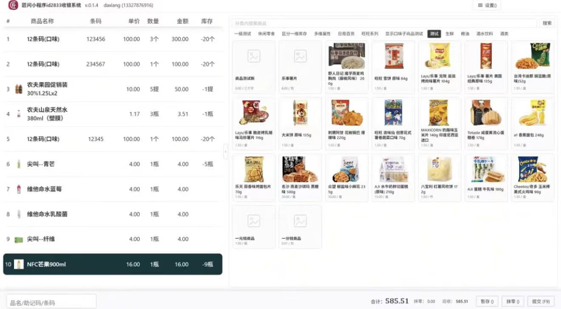Click the 农夫山泉天然水 bottle icon in cart
Image resolution: width=561 pixels, height=309 pixels.
tap(19, 114)
